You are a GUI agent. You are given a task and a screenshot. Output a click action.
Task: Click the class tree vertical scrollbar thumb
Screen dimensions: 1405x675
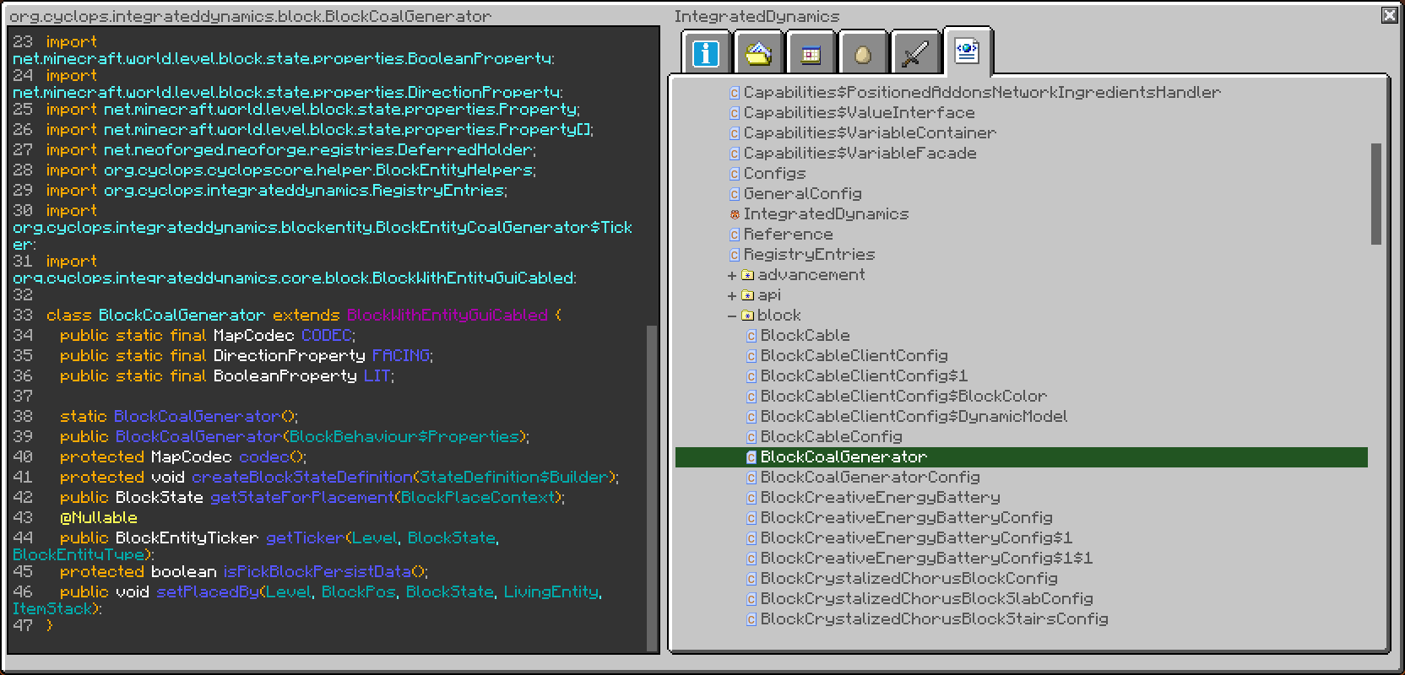point(1376,194)
